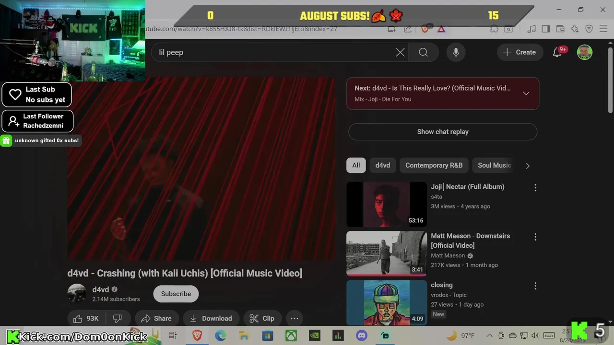614x345 pixels.
Task: Open weather 97°F widget in taskbar
Action: [x=460, y=335]
